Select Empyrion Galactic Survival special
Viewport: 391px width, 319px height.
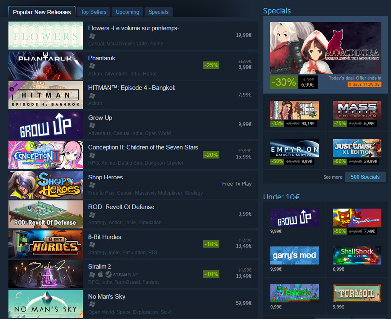[294, 148]
